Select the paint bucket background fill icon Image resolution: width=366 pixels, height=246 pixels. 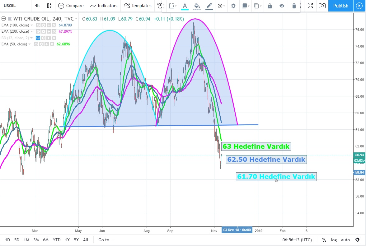[197, 6]
